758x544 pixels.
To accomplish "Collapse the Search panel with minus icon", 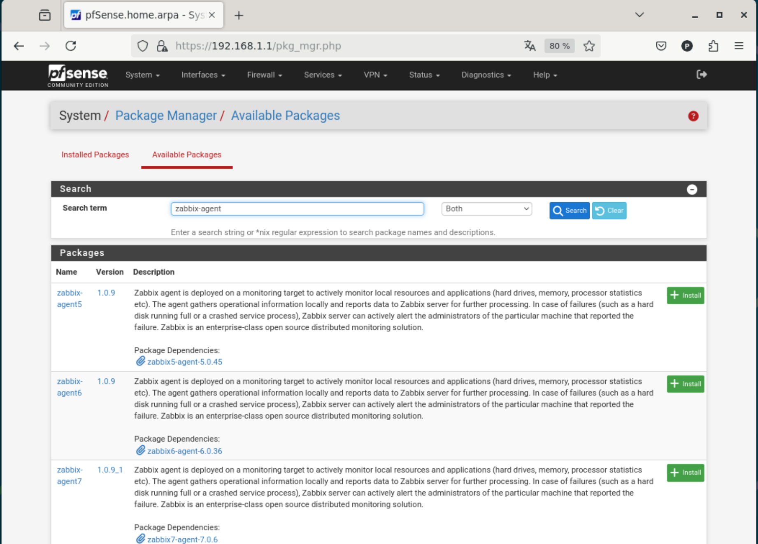I will (x=692, y=189).
